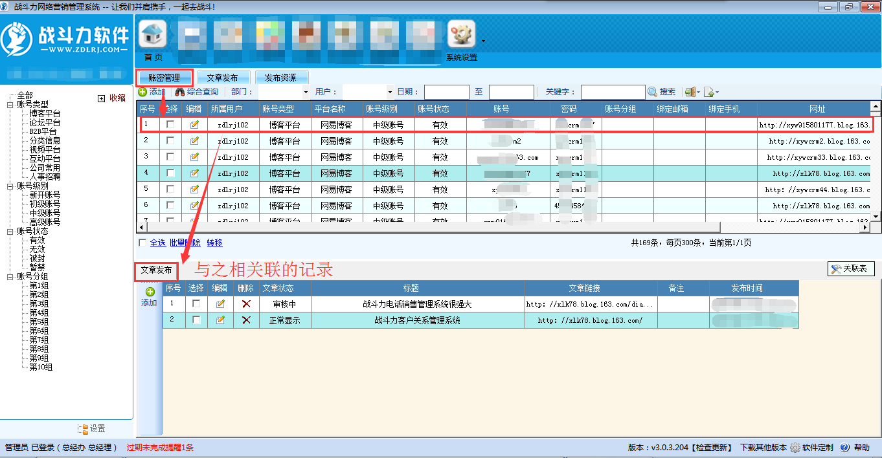Open 系统设置 gear icon
The width and height of the screenshot is (882, 458).
[x=462, y=34]
